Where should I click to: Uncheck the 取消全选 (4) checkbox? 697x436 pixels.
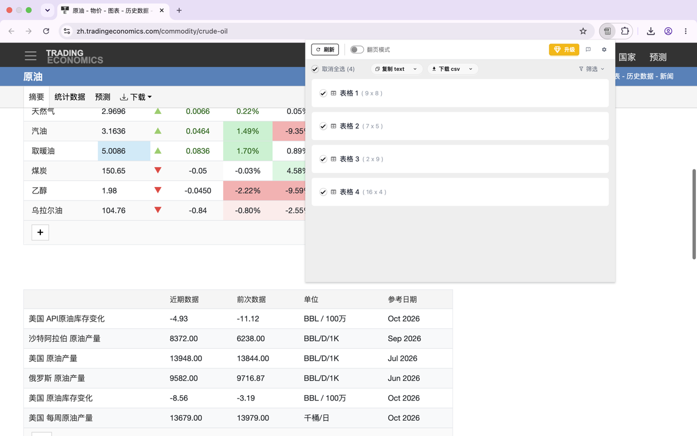[315, 69]
